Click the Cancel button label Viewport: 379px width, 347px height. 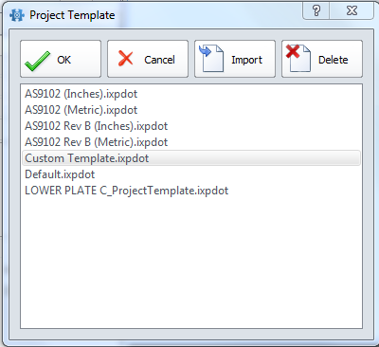pyautogui.click(x=159, y=60)
